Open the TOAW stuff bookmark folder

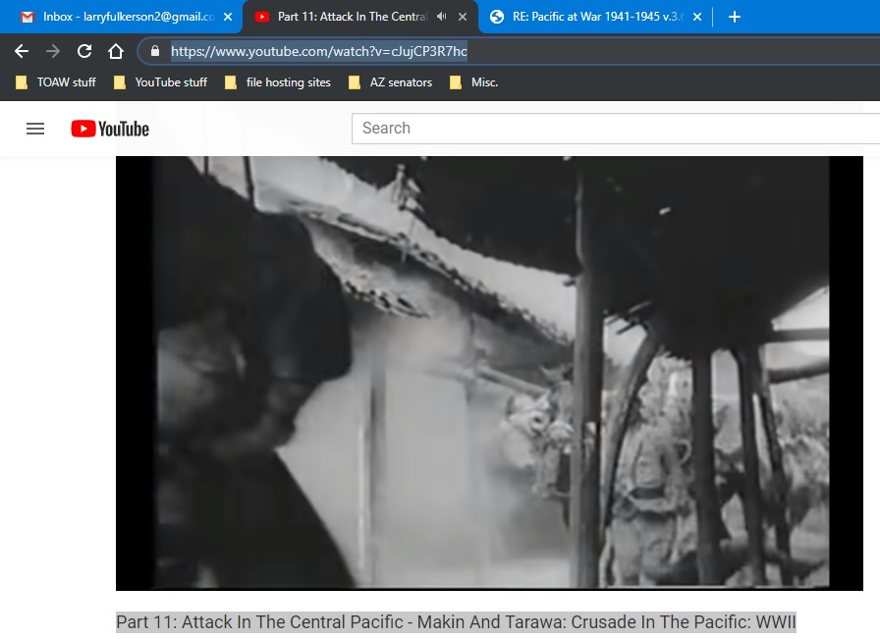click(56, 82)
